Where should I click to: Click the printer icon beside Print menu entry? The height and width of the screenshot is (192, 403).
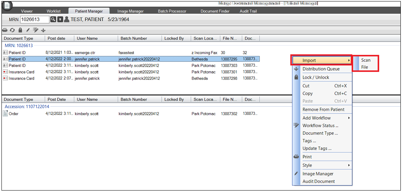[296, 157]
